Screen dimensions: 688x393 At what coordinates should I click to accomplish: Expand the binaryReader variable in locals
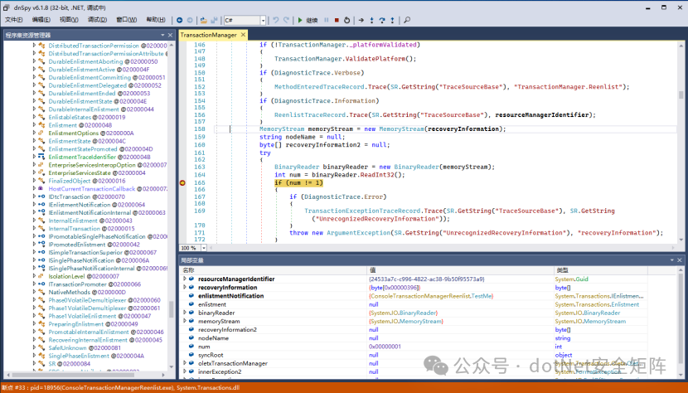point(185,313)
